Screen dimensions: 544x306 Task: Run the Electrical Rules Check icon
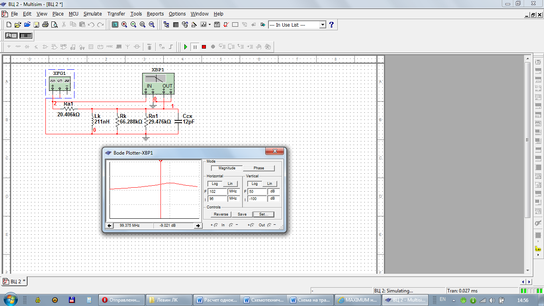click(226, 25)
